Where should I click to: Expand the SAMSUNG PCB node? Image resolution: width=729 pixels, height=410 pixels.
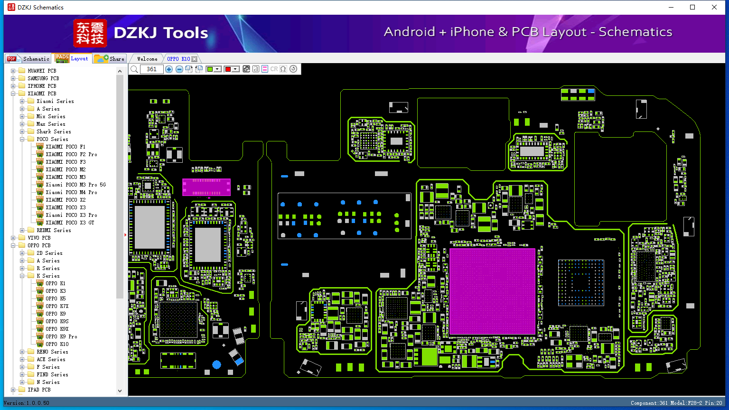tap(13, 78)
